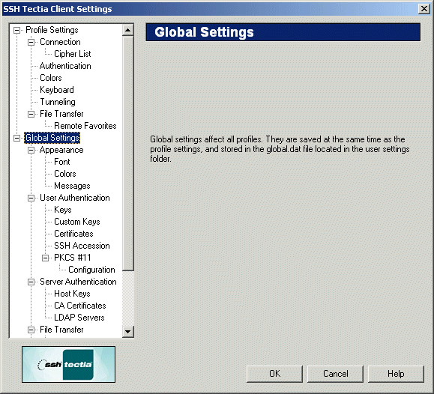Select Colors under Appearance

[64, 174]
